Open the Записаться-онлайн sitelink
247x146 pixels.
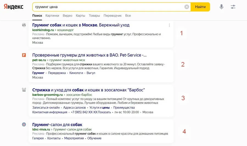[46, 107]
